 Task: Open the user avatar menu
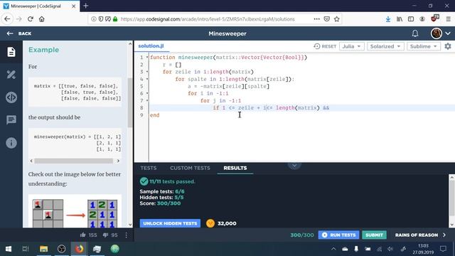click(440, 33)
